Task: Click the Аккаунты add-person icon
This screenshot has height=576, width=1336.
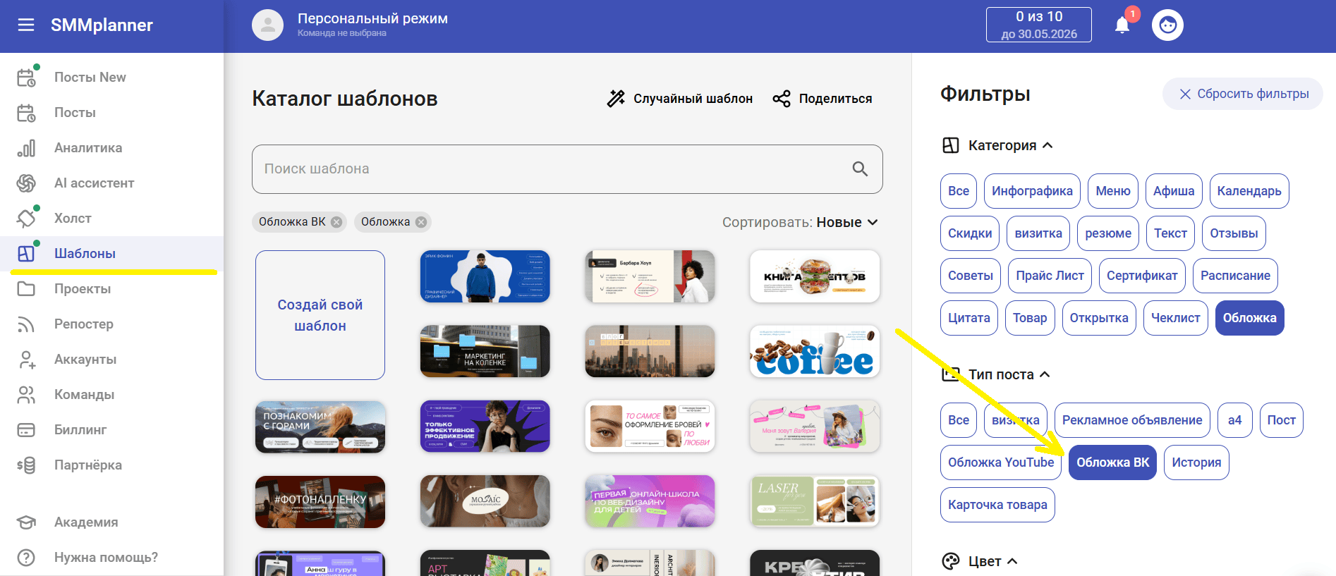Action: pos(26,360)
